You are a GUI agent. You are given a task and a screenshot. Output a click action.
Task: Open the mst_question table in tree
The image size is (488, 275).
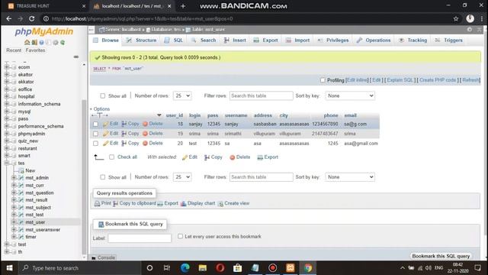[x=40, y=192]
